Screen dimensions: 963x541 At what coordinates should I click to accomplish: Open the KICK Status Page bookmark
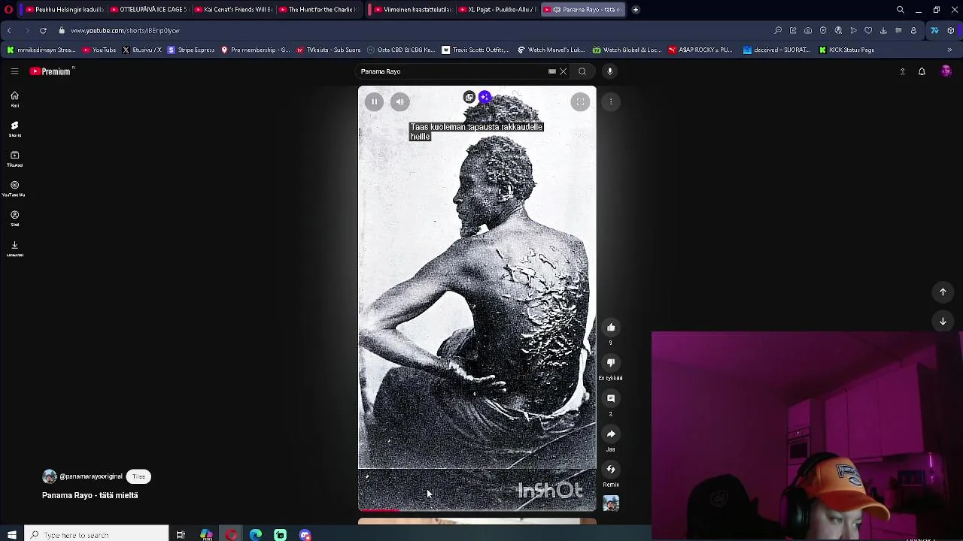(846, 50)
